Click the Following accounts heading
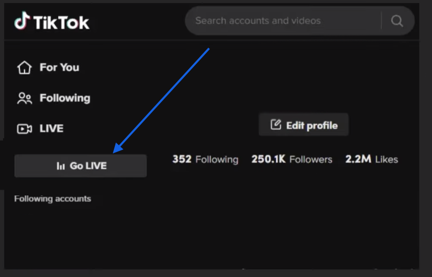This screenshot has width=432, height=277. [x=53, y=199]
